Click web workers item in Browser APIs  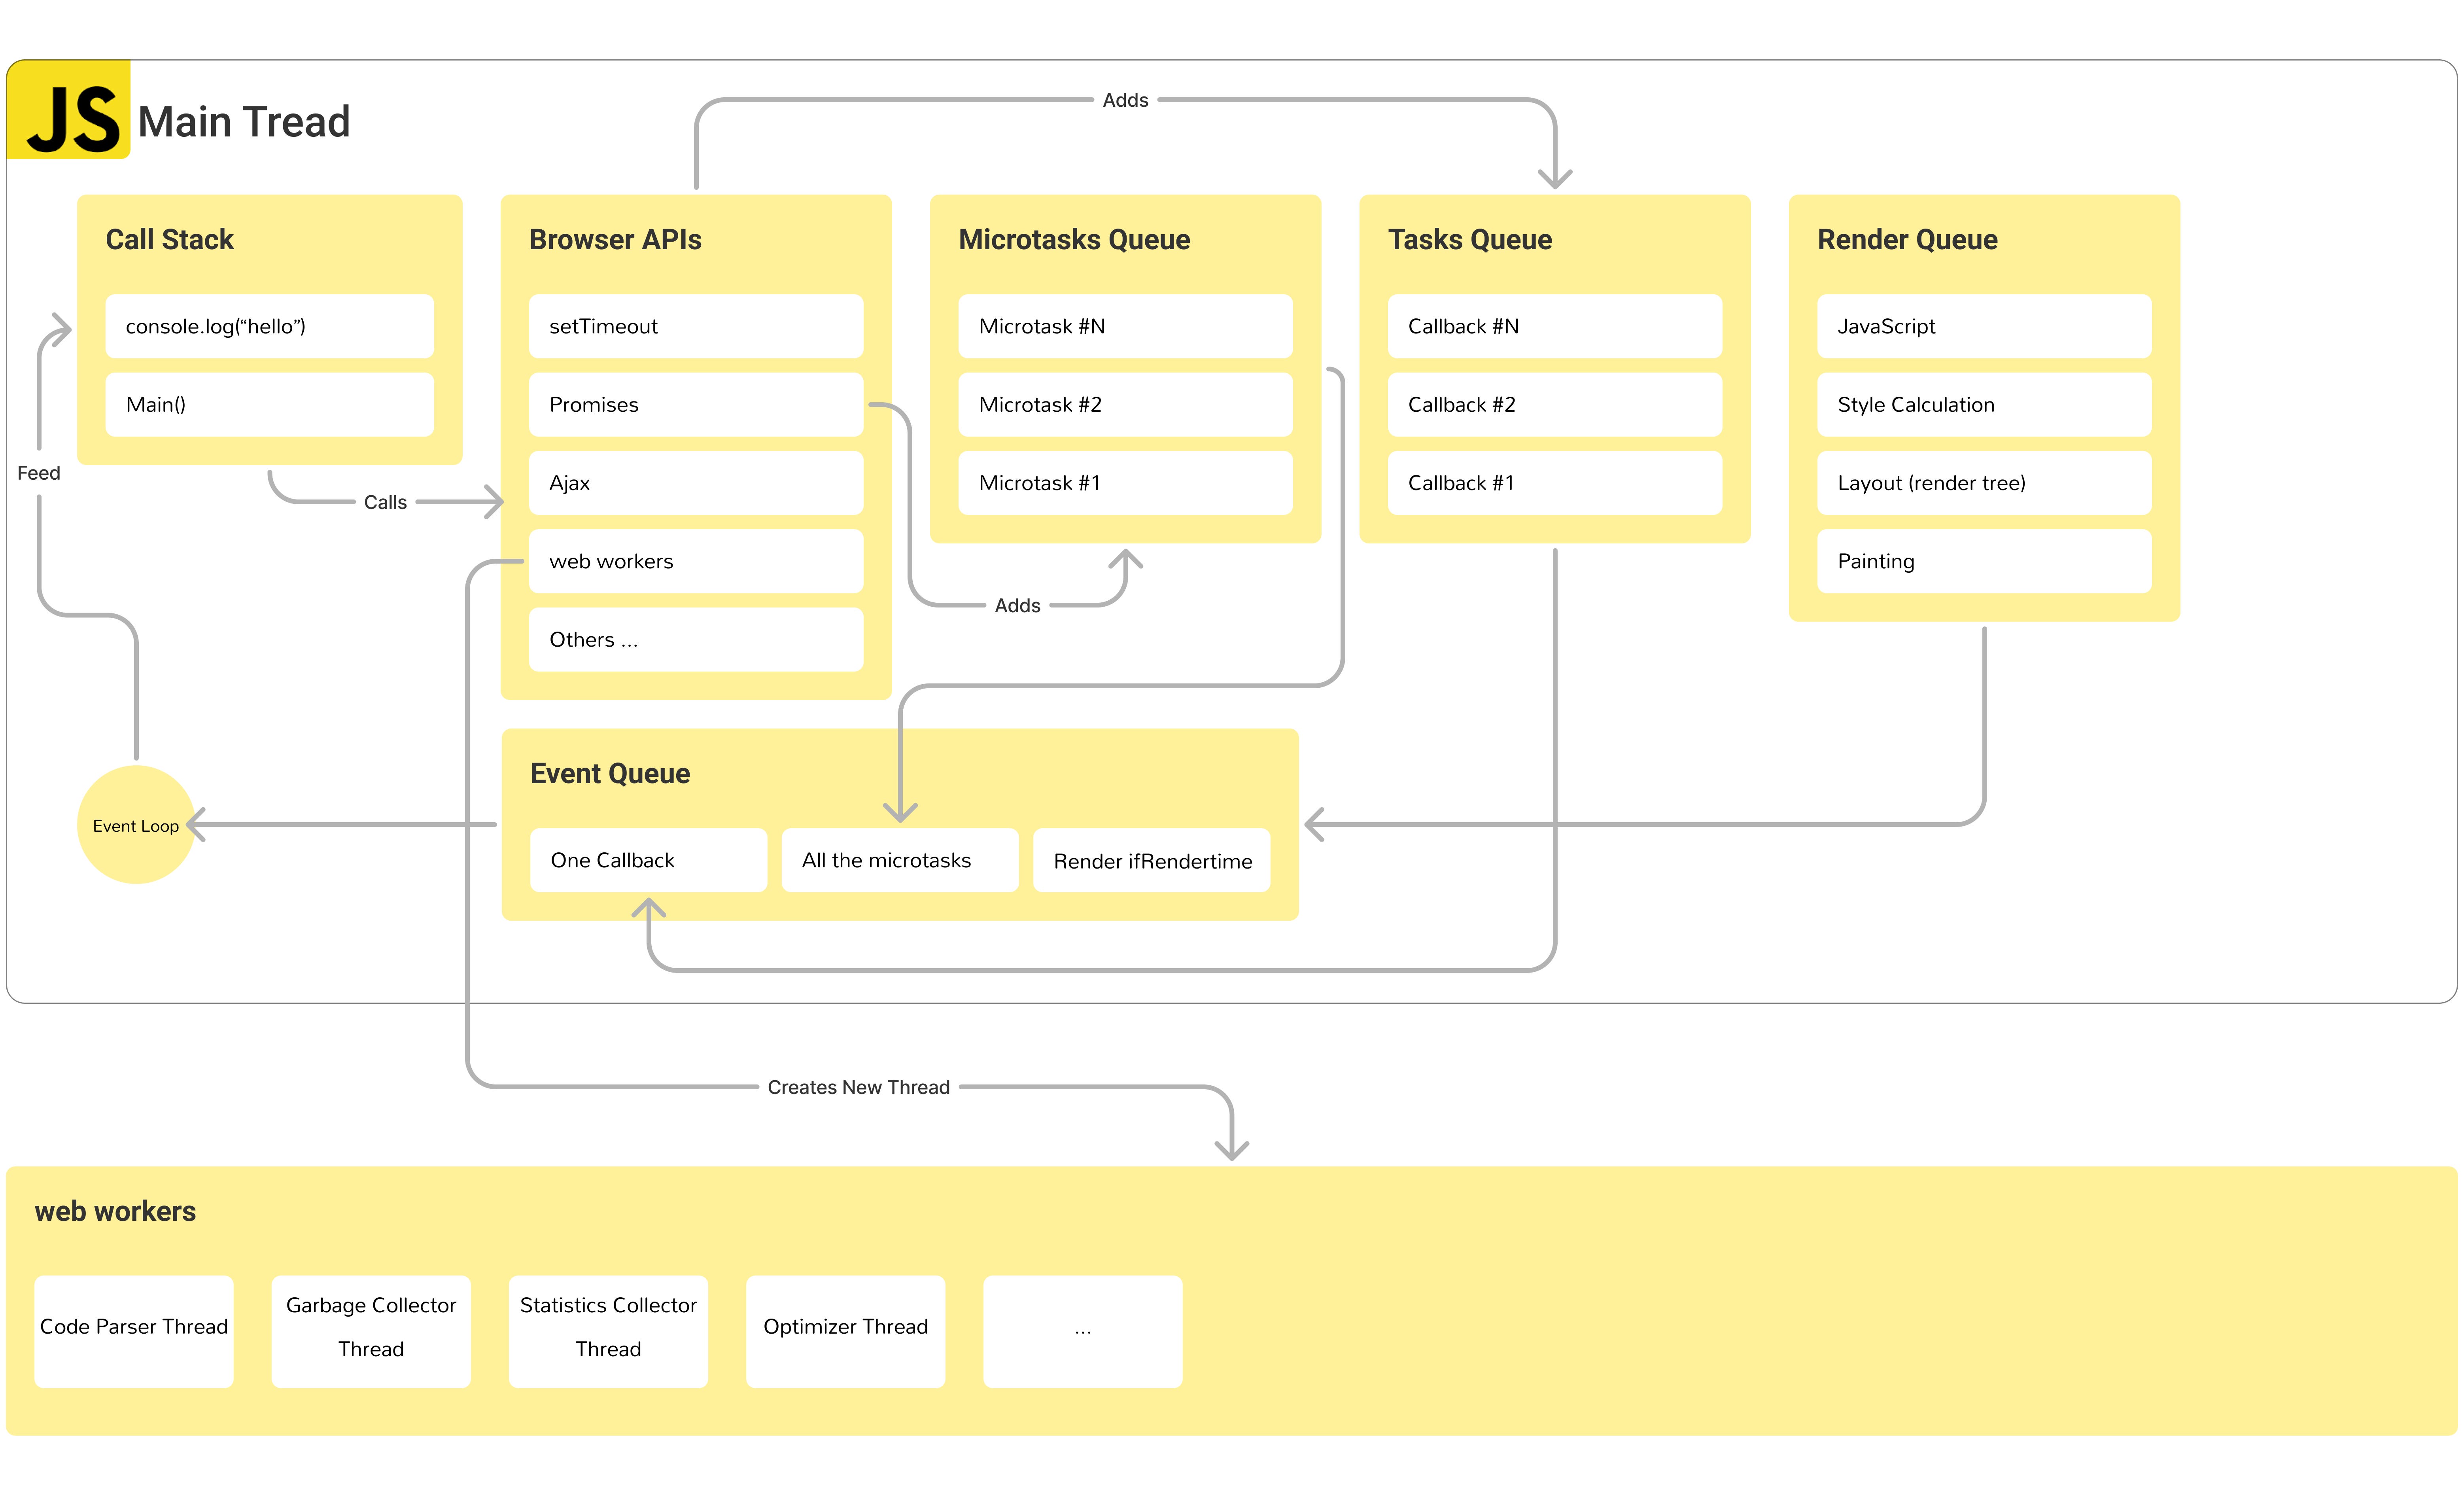click(695, 561)
